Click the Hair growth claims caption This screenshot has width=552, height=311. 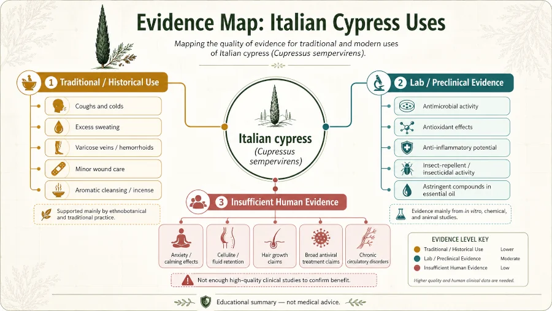pos(275,258)
